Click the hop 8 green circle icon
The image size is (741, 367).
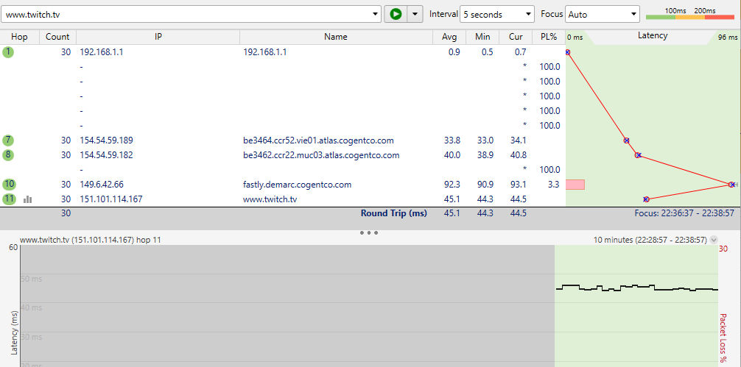8,154
